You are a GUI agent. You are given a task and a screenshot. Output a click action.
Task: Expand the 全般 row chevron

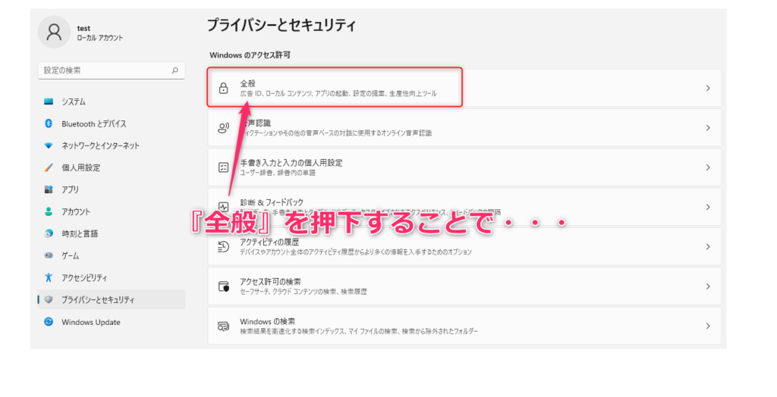[x=708, y=88]
